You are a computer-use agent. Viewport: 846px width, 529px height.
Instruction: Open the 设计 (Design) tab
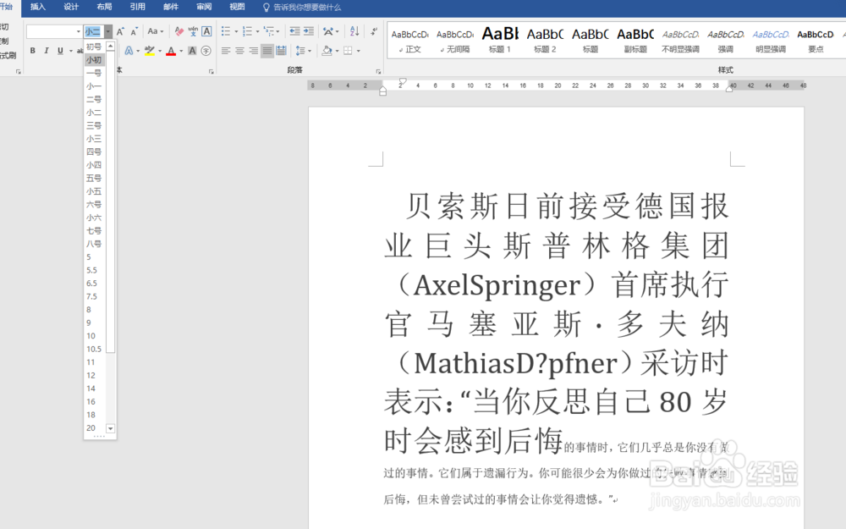tap(71, 7)
